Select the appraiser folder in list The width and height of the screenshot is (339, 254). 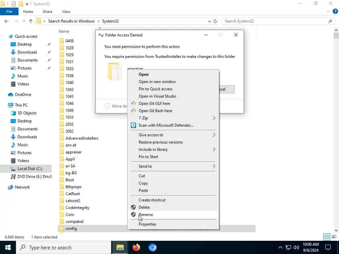(73, 152)
